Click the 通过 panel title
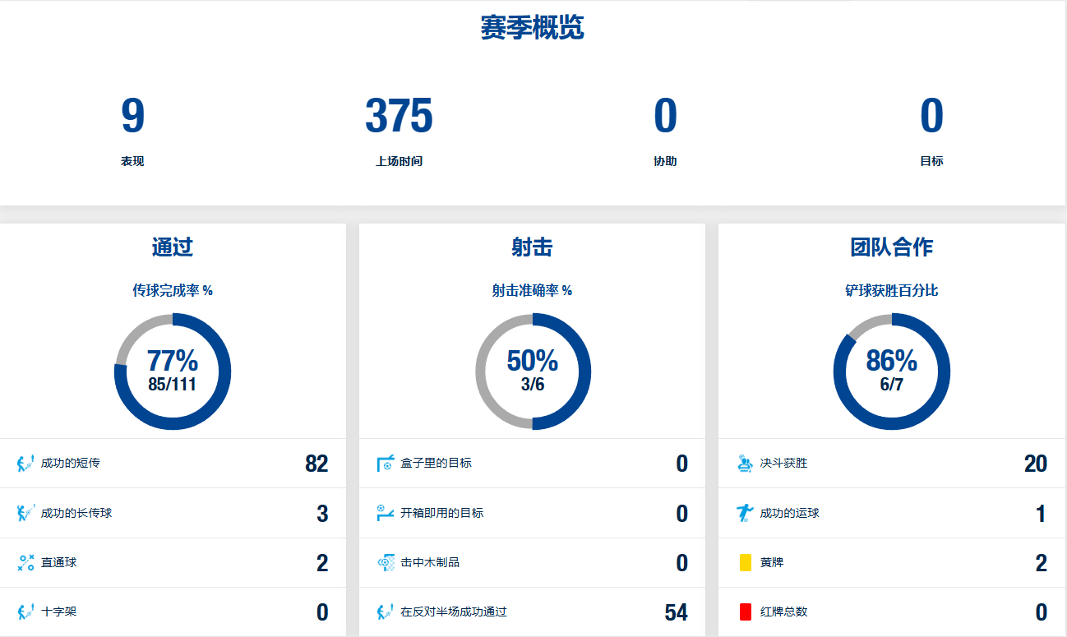The width and height of the screenshot is (1067, 637). tap(173, 247)
